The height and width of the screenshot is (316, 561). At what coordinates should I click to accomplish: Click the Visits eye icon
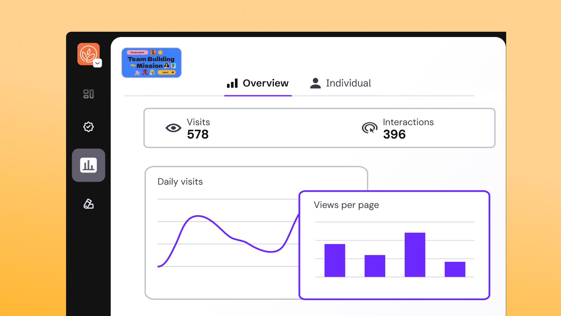tap(173, 128)
